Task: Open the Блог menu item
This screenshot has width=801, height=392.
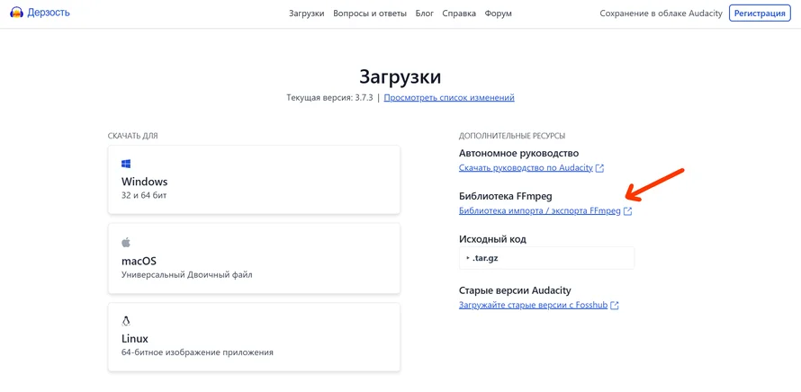Action: 425,13
